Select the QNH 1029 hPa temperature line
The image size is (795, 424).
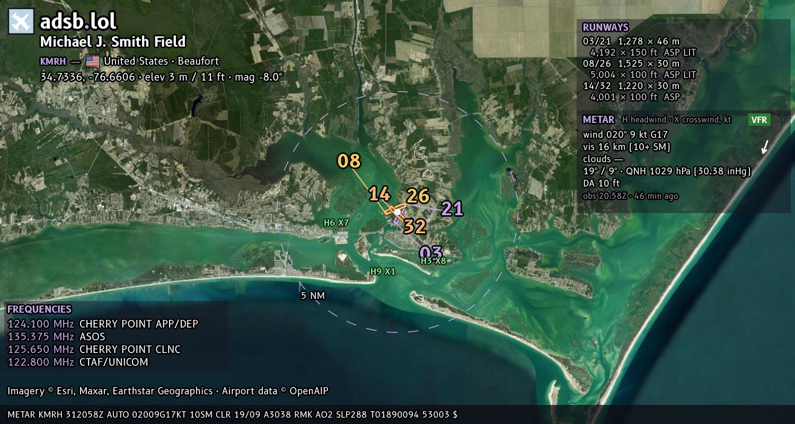[x=667, y=171]
